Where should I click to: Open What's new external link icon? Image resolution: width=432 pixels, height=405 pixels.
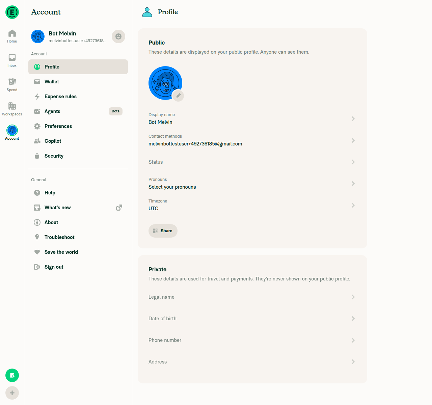click(x=119, y=208)
